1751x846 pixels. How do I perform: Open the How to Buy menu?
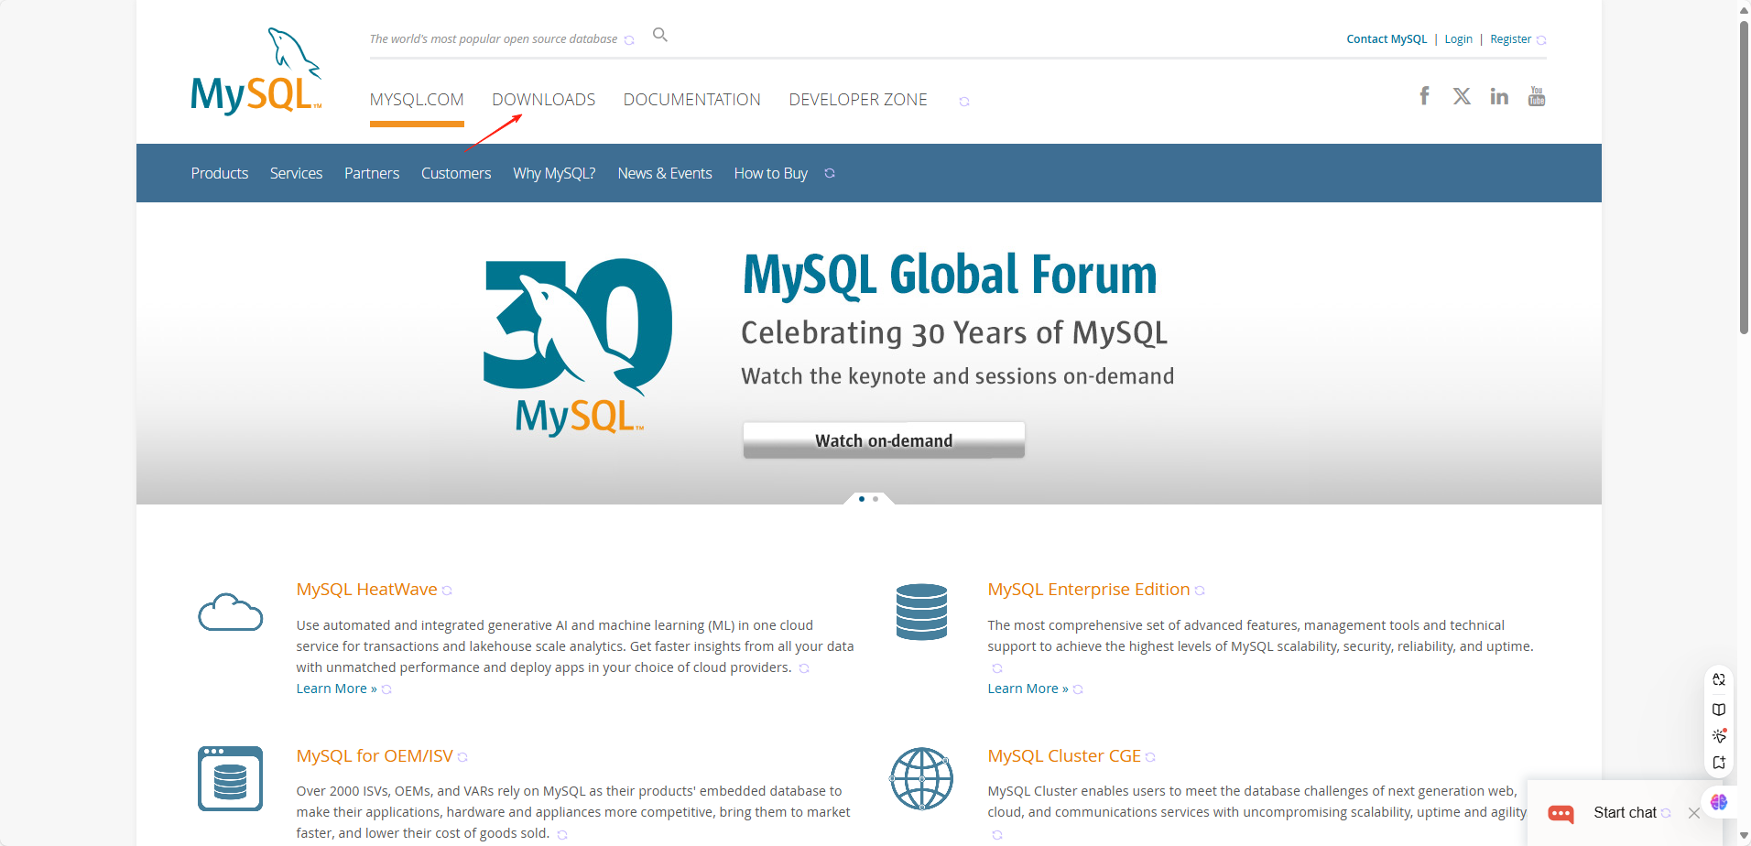(771, 173)
